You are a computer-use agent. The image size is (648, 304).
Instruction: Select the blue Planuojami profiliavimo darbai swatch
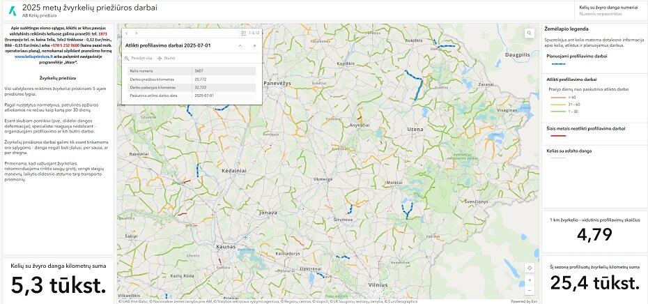pos(559,63)
